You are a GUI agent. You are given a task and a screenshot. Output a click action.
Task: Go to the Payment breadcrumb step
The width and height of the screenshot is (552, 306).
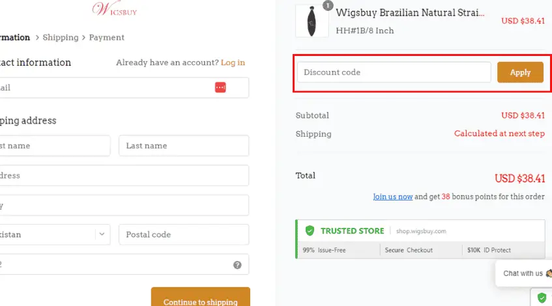(106, 38)
